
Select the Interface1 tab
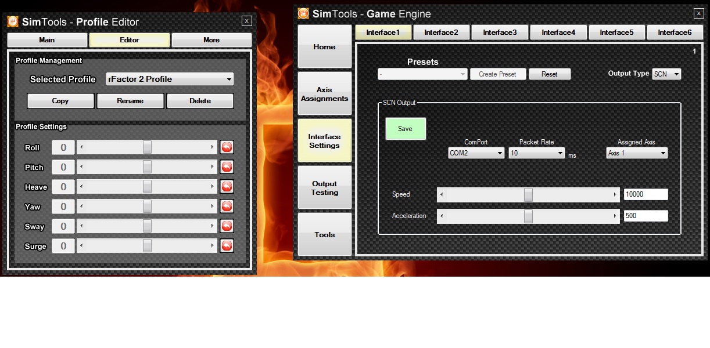click(383, 32)
